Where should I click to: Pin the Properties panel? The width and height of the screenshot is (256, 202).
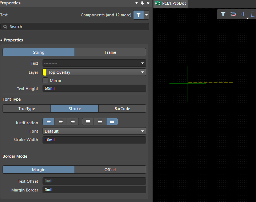[x=142, y=3]
